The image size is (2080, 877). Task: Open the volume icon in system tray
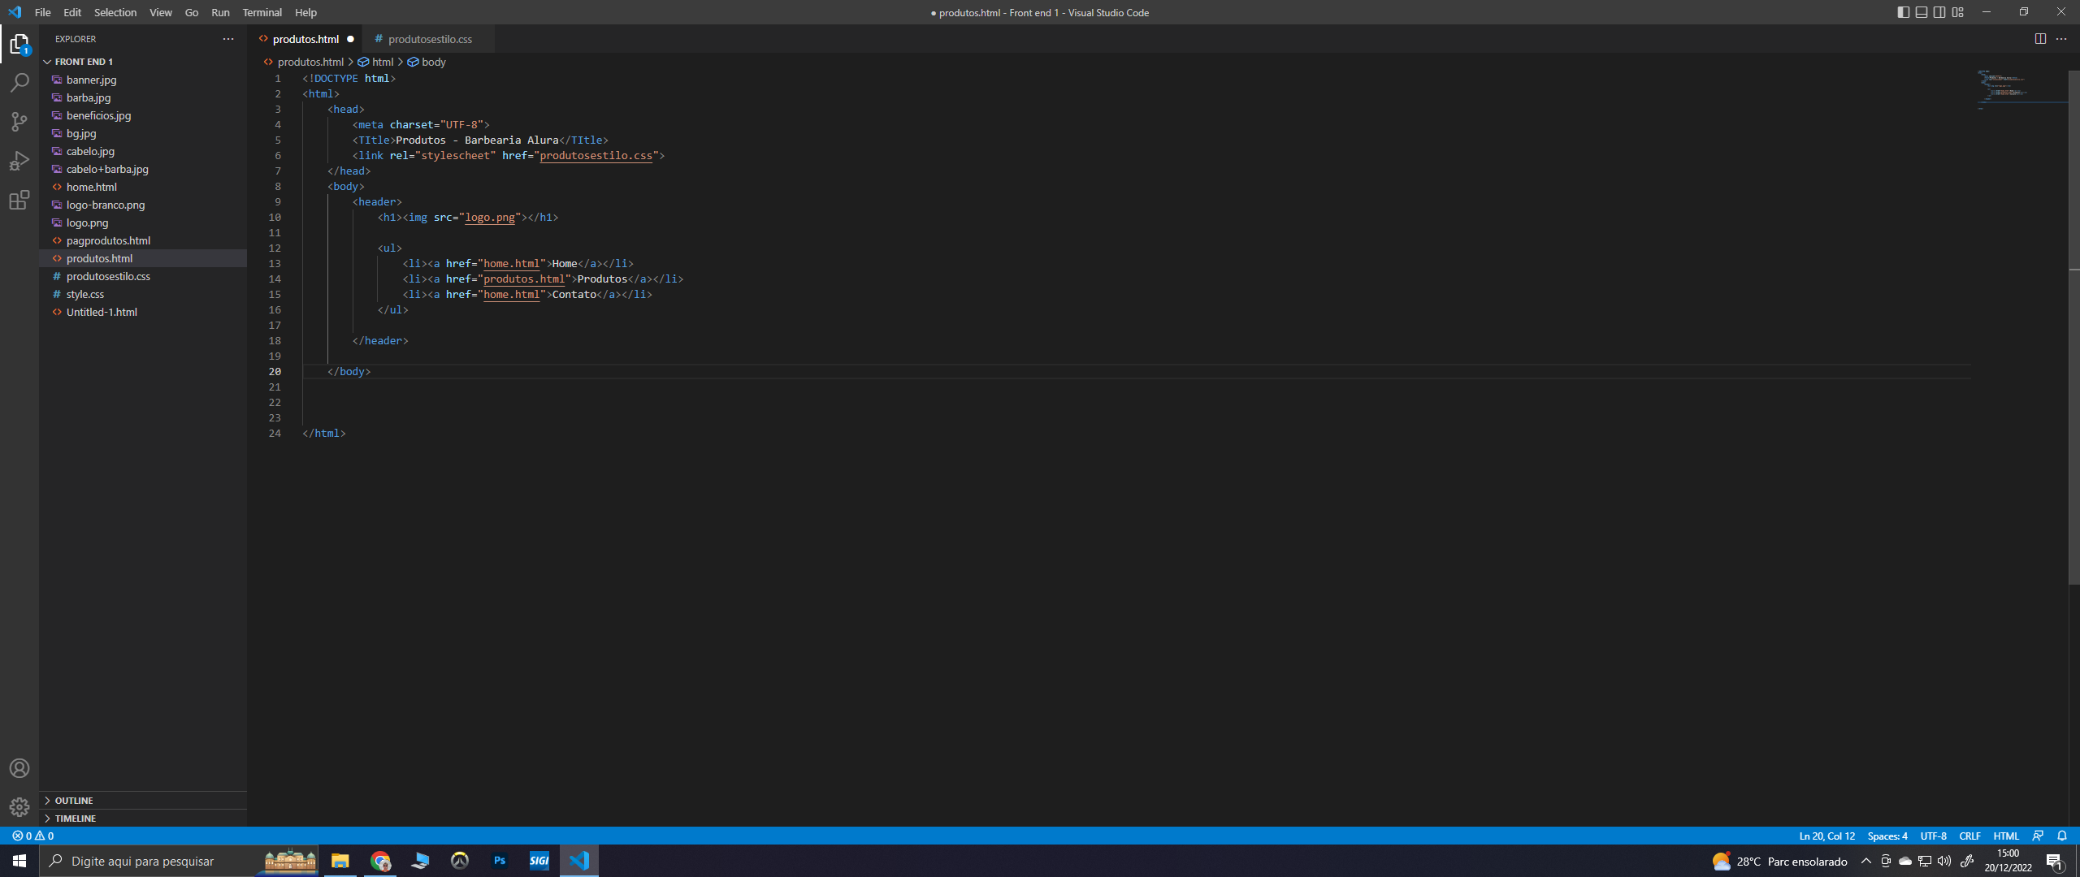click(x=1944, y=861)
